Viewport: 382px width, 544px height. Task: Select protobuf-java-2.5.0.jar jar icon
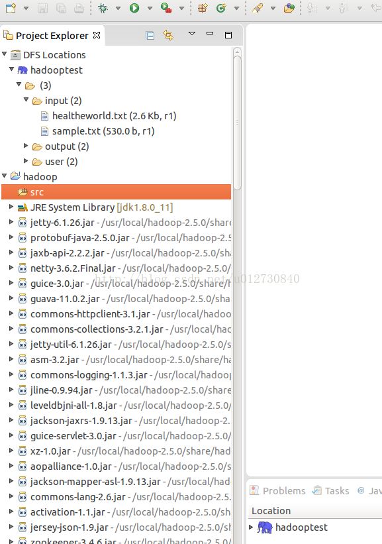[x=23, y=238]
